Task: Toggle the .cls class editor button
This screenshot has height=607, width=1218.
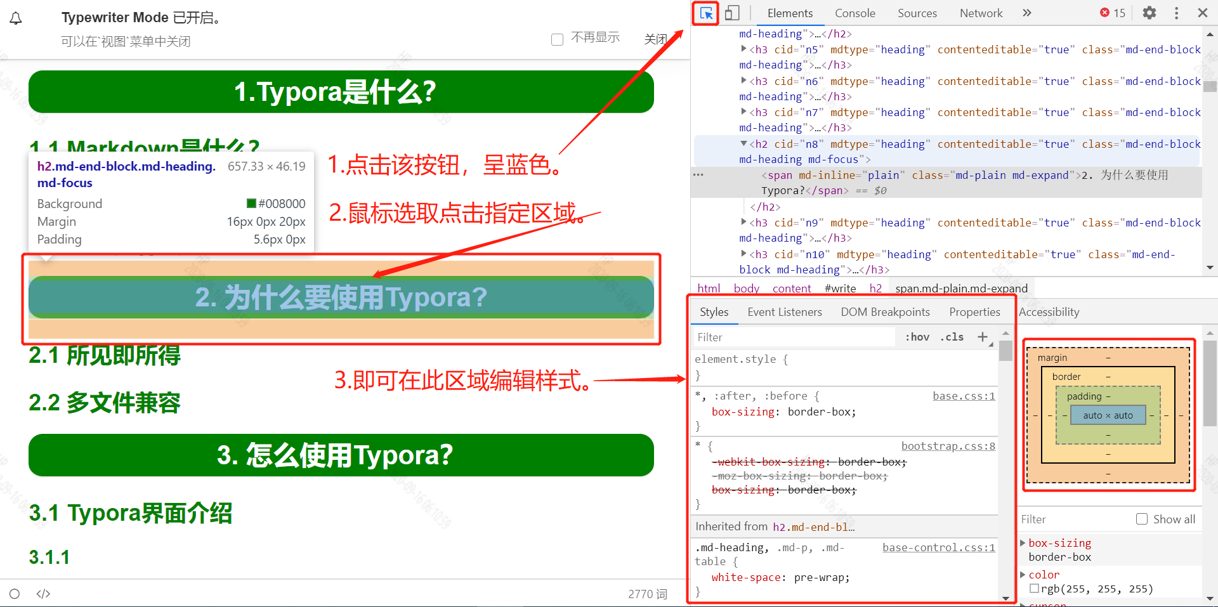Action: coord(952,337)
